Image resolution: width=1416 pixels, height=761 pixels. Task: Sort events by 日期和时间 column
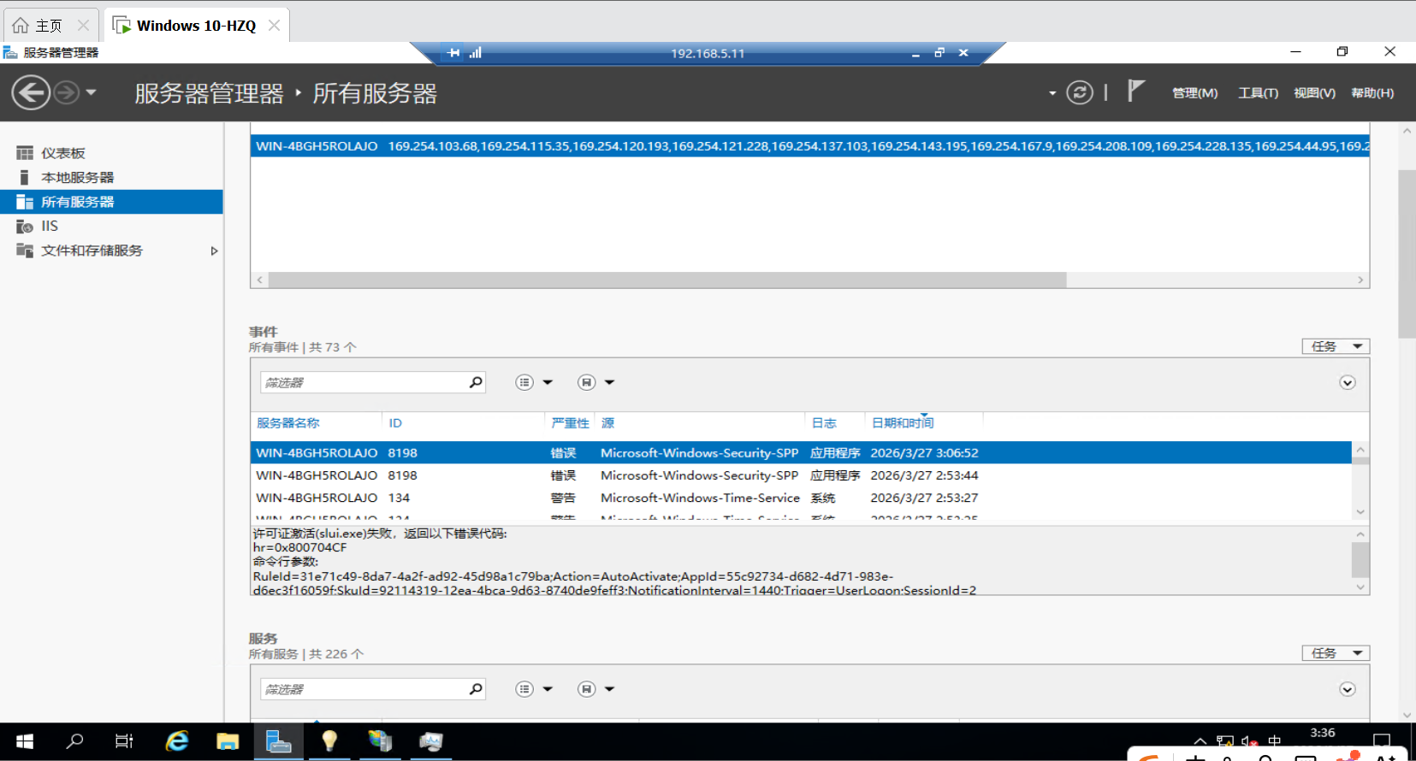point(903,423)
